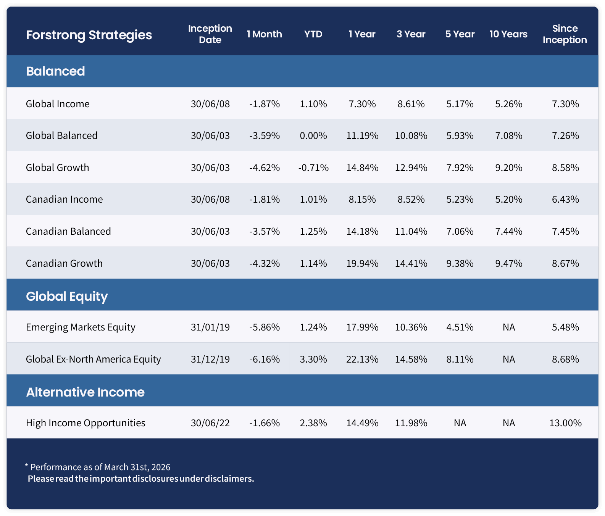
Task: Click the Canadian Balanced strategy name
Action: [x=68, y=231]
